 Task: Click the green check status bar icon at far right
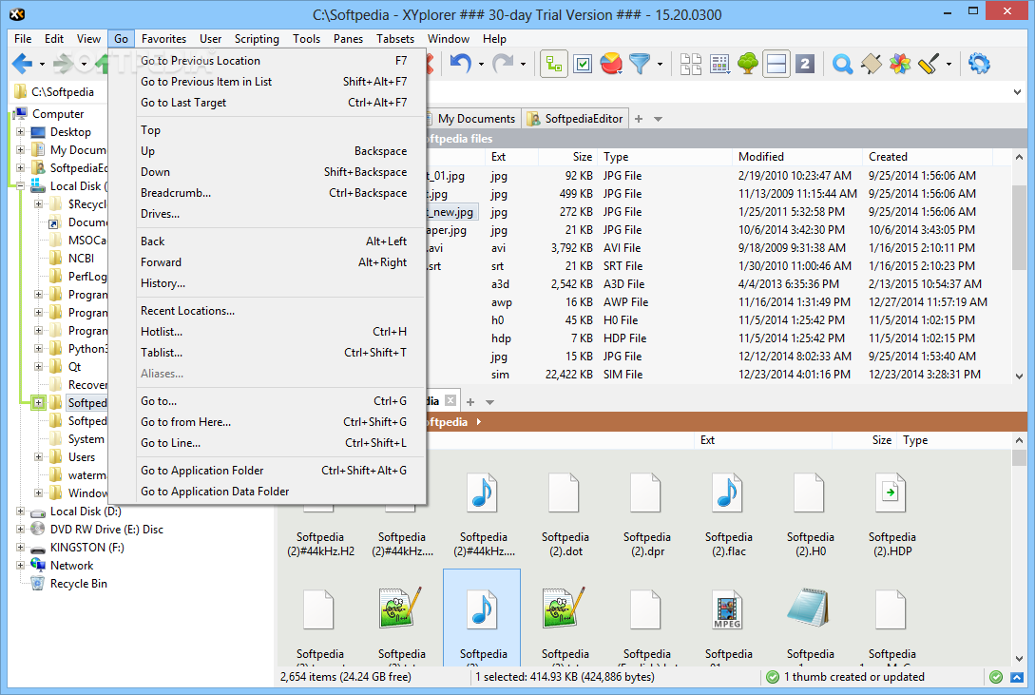tap(996, 677)
